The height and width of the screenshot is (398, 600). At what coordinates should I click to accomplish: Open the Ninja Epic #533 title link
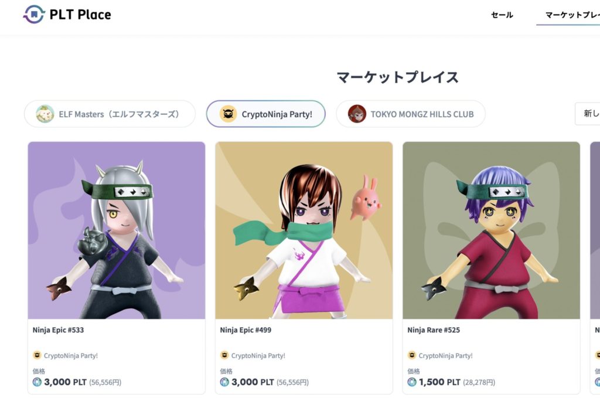(58, 330)
